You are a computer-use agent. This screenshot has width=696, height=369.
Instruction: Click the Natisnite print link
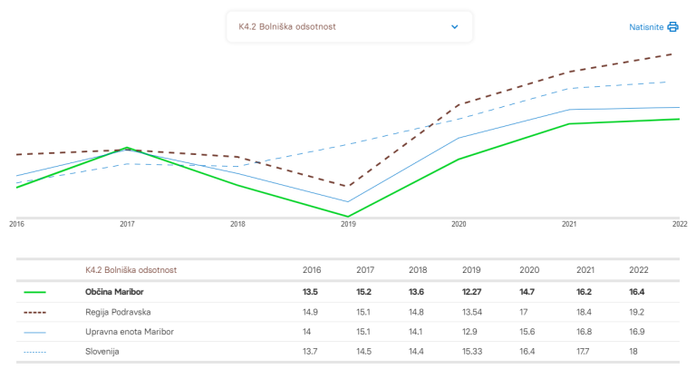[647, 27]
